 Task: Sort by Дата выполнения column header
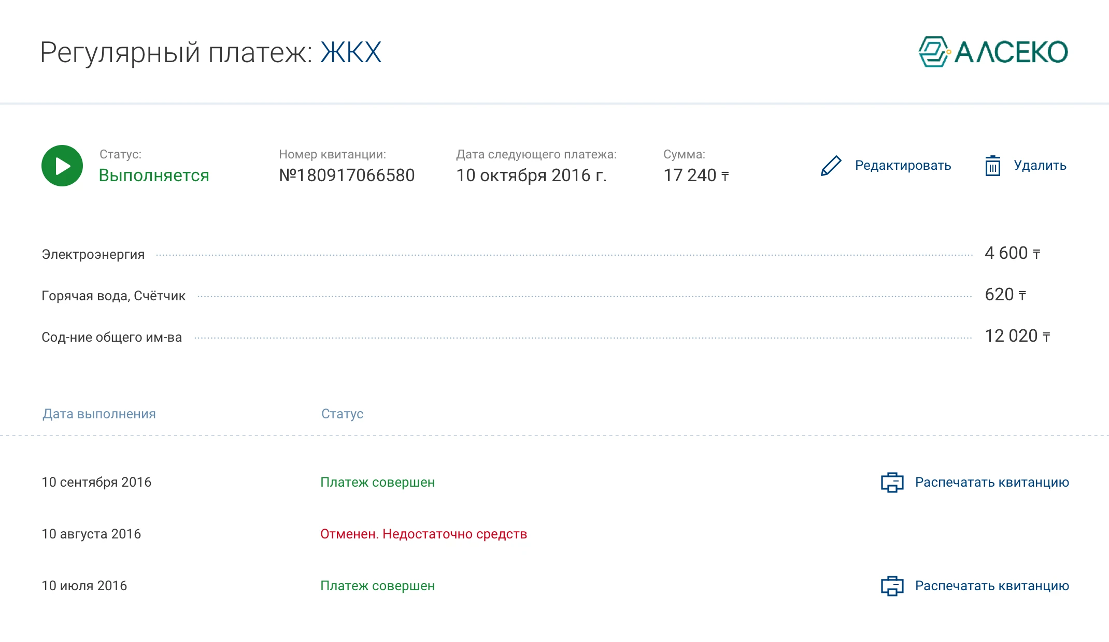point(99,414)
